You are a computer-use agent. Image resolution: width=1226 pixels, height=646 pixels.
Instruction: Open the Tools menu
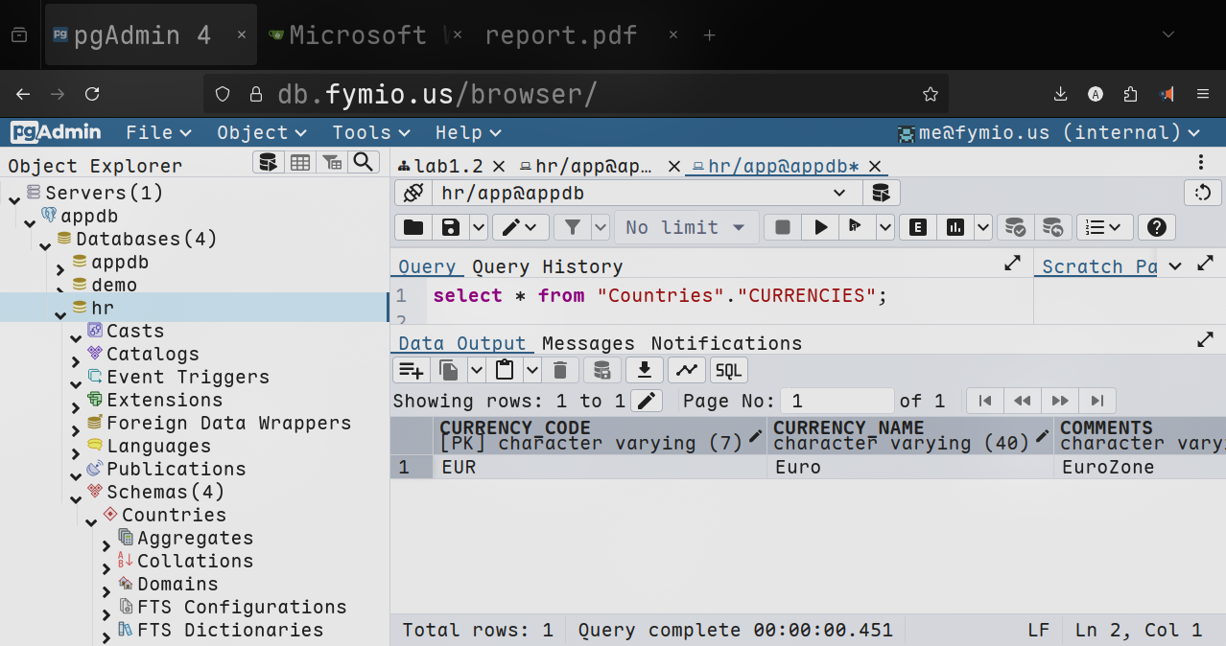click(x=370, y=132)
